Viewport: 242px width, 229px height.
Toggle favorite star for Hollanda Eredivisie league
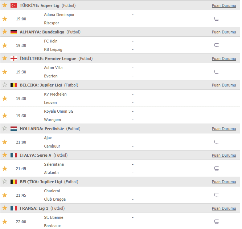point(5,128)
